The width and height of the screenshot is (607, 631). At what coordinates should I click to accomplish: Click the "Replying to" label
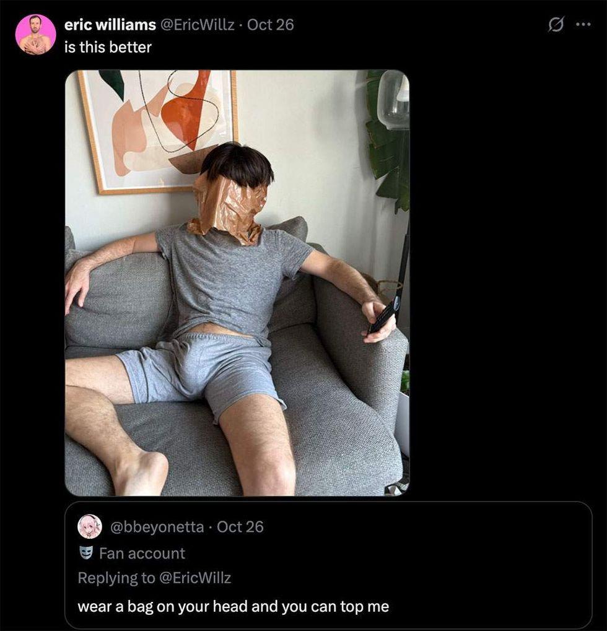(116, 578)
